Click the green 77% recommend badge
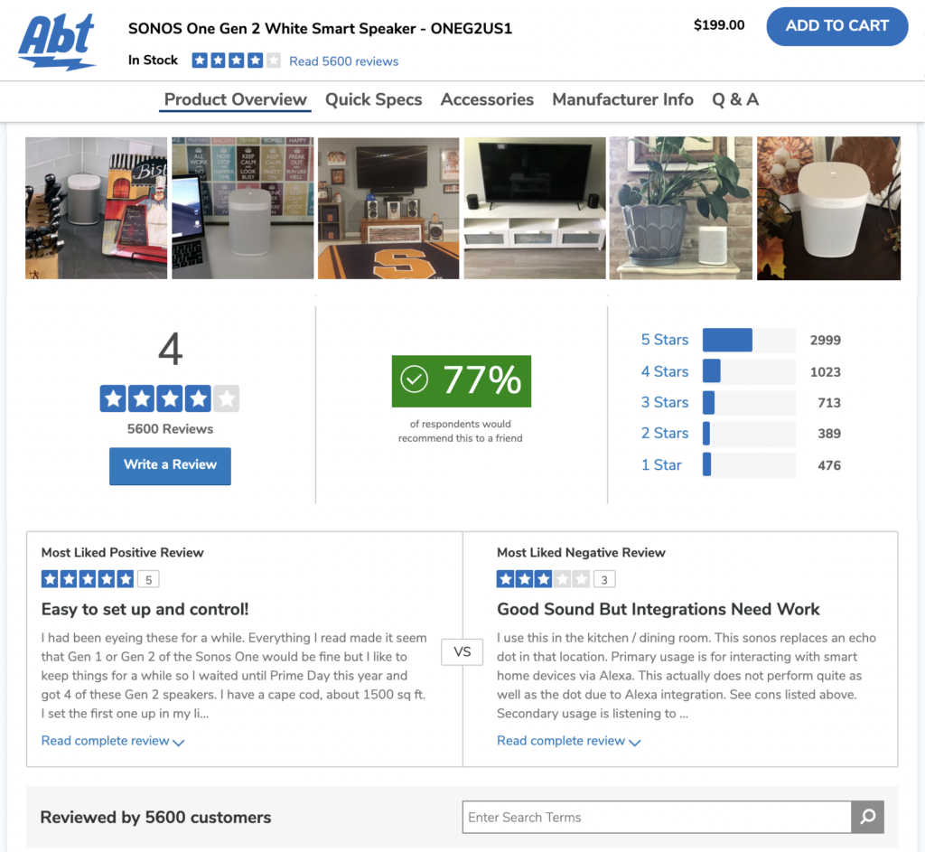The image size is (925, 852). click(462, 380)
